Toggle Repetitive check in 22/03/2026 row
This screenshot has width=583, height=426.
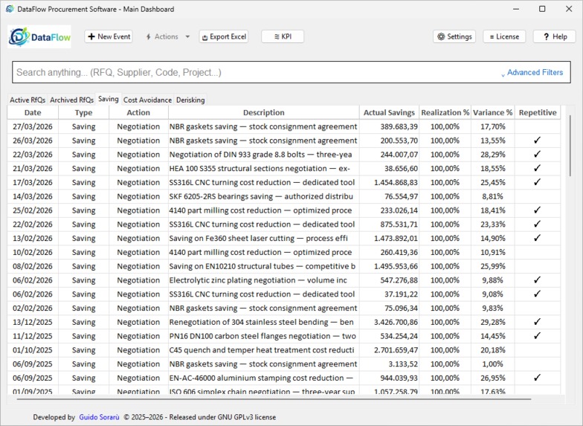[537, 155]
